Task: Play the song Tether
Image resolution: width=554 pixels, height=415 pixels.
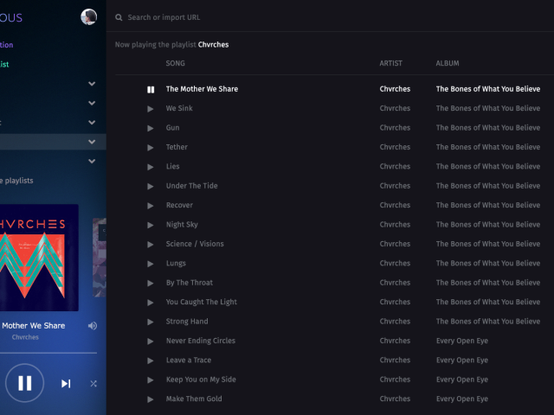Action: [x=151, y=148]
